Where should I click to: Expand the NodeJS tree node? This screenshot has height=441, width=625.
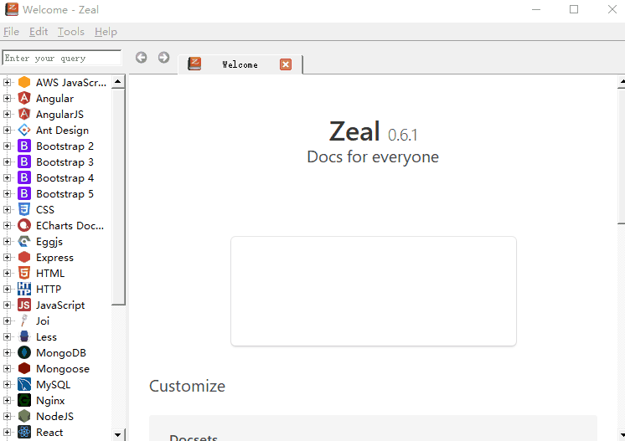click(x=7, y=417)
